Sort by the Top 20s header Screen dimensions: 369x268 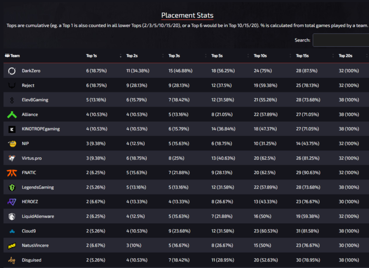click(345, 56)
